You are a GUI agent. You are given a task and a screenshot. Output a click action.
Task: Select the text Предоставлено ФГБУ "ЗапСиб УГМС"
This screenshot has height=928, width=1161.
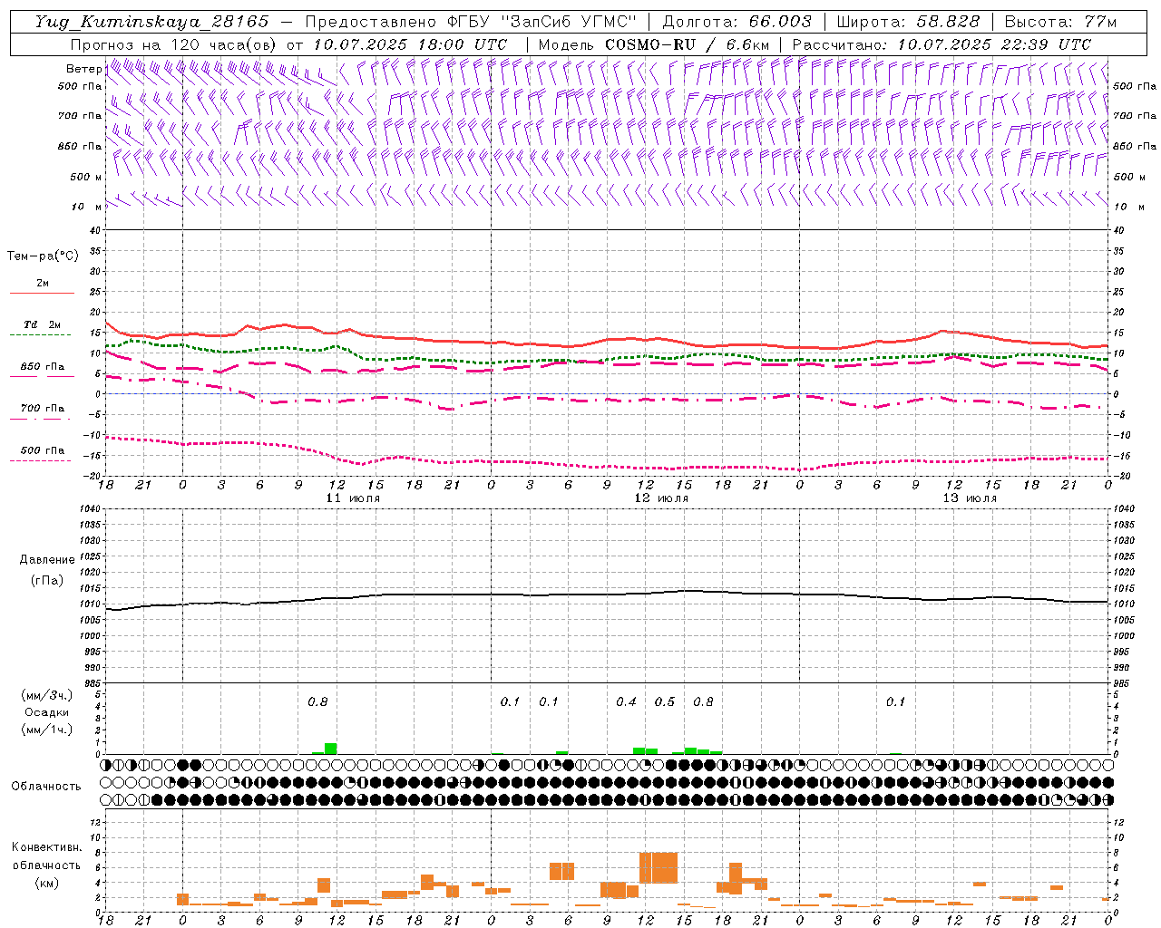click(x=471, y=22)
